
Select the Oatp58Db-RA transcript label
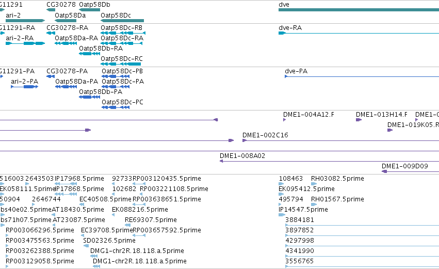(x=101, y=48)
